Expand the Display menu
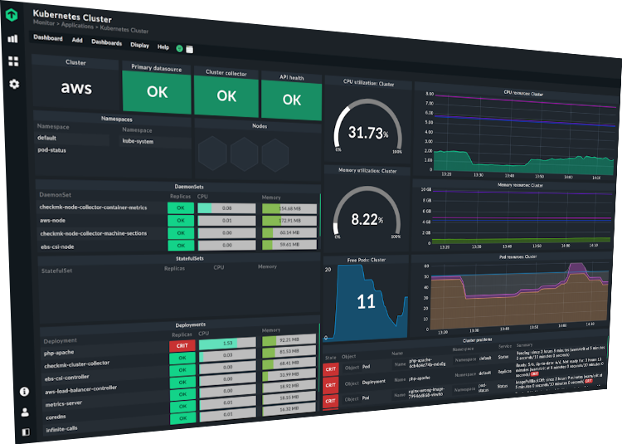 [x=139, y=45]
